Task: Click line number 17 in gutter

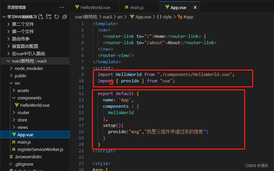Action: coord(81,125)
